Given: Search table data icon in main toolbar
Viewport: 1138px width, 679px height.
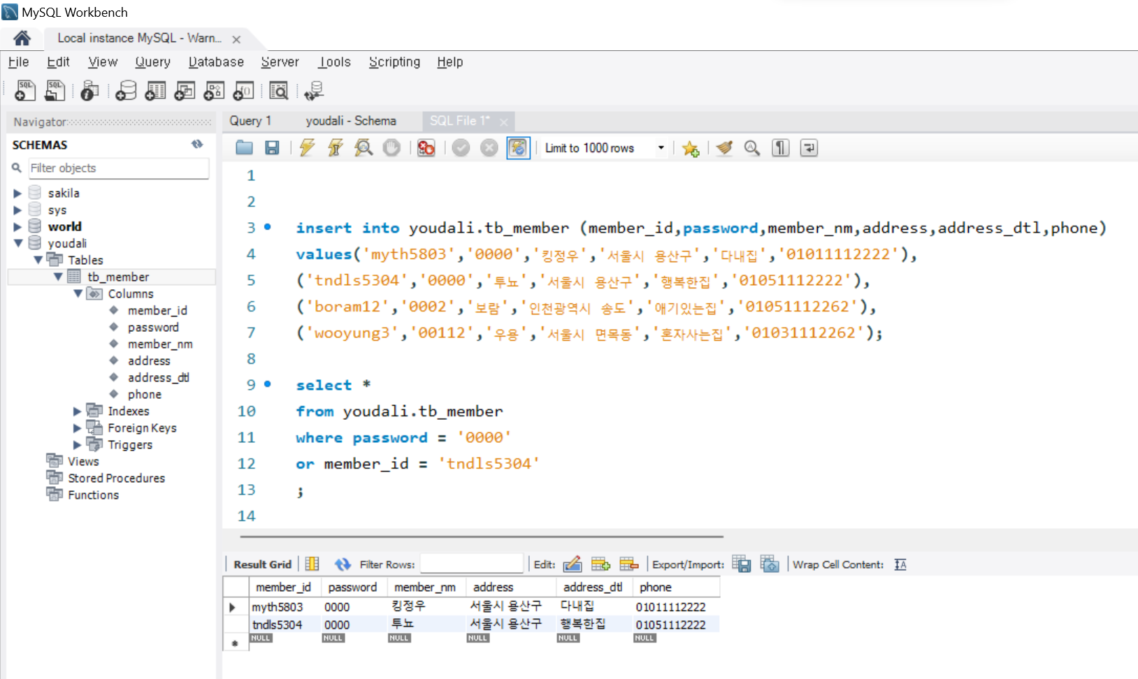Looking at the screenshot, I should click(278, 91).
